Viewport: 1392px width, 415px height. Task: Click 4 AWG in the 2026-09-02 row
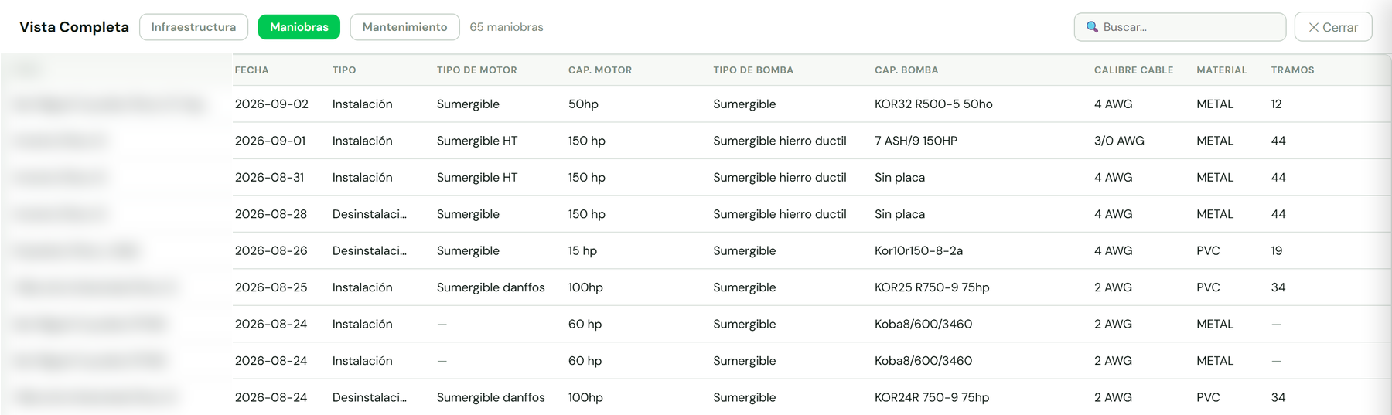pos(1113,104)
